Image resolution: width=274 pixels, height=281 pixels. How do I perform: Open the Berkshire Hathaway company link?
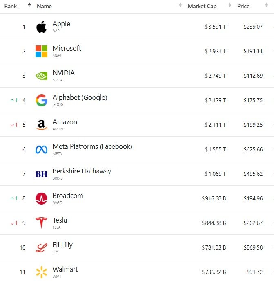tap(82, 171)
